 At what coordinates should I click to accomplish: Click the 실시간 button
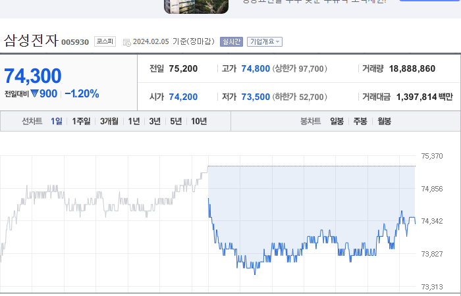231,41
